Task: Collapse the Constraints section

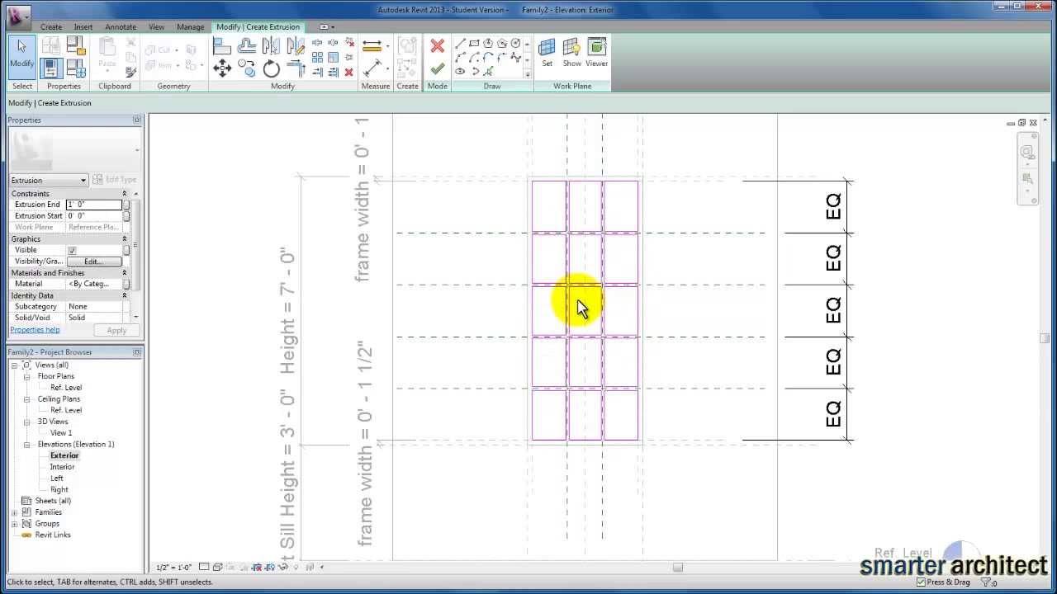Action: click(125, 194)
